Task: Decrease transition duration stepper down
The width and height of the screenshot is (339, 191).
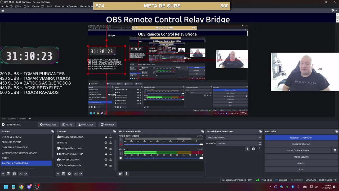Action: pos(260,145)
